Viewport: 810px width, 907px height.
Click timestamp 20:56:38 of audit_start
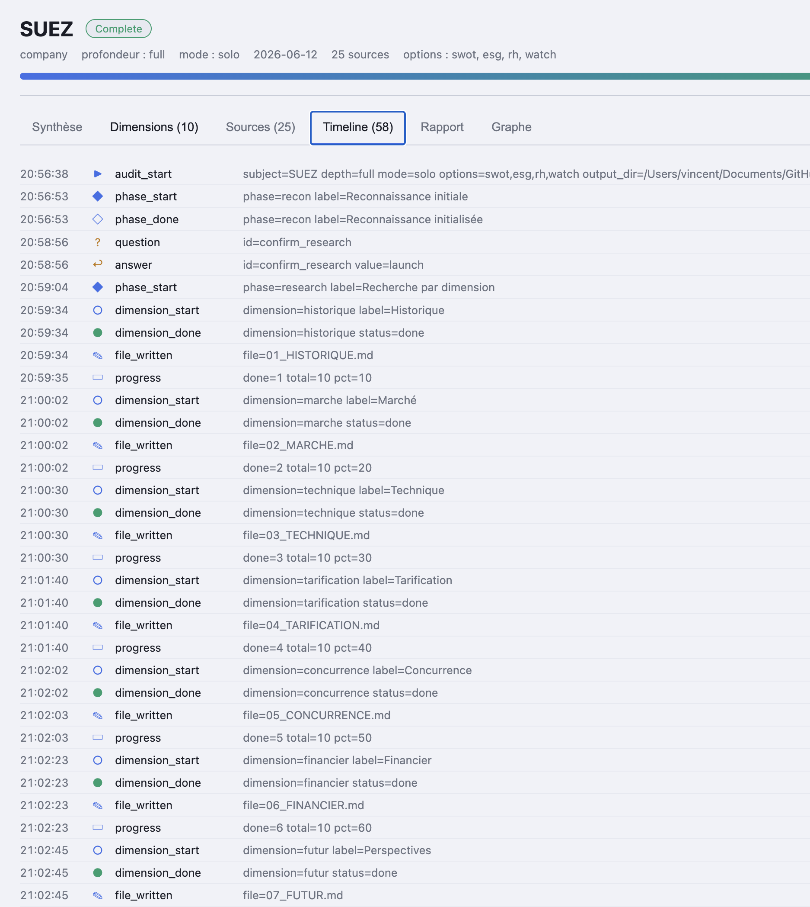[44, 174]
